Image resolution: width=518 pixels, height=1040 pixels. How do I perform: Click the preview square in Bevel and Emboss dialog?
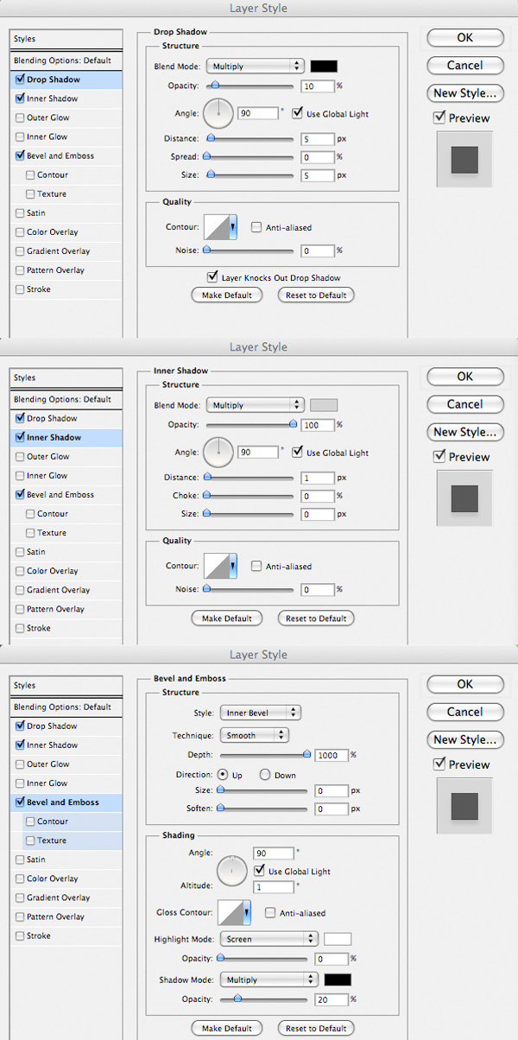point(464,805)
